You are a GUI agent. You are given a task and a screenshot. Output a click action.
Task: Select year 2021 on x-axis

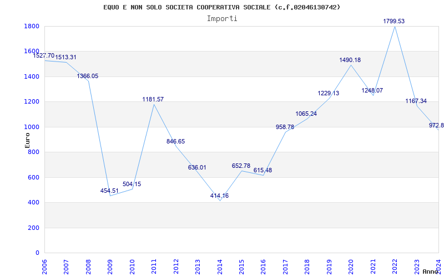click(x=373, y=266)
